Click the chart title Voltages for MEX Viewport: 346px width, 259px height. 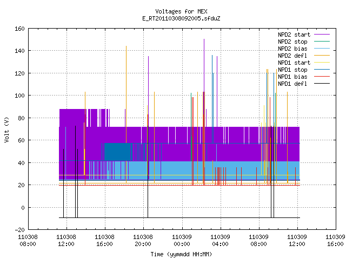pos(181,11)
